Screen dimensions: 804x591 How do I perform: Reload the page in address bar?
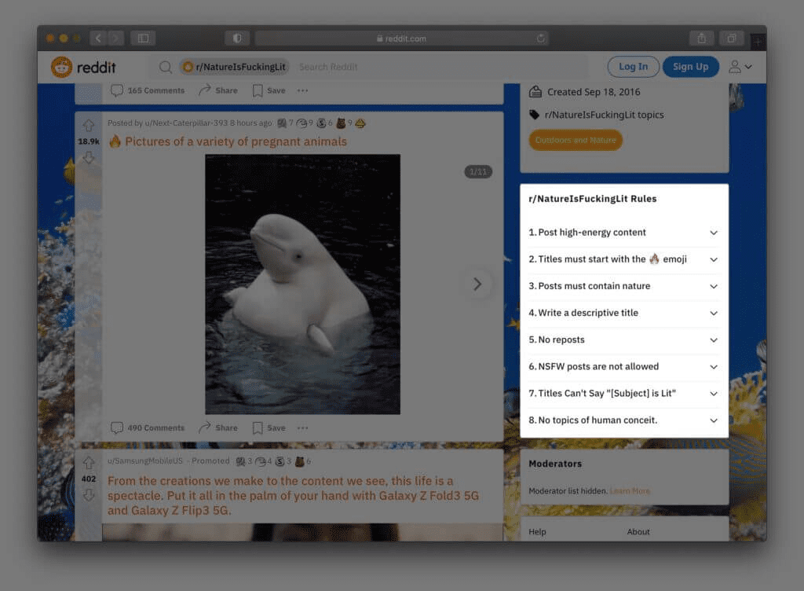pyautogui.click(x=541, y=38)
